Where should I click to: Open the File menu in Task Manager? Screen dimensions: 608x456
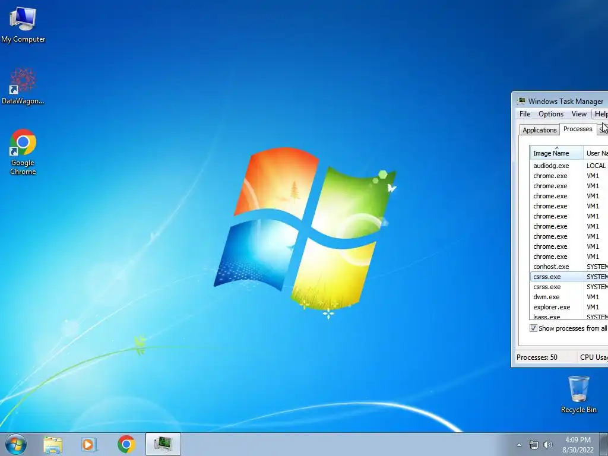525,114
